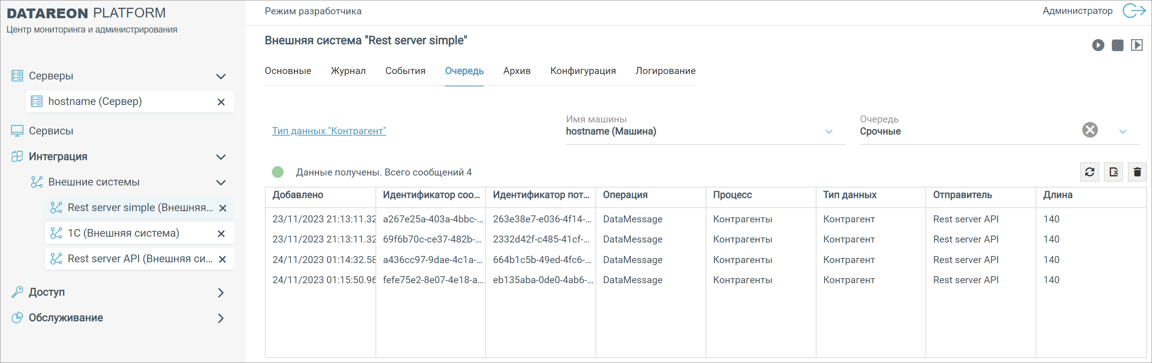1152x363 pixels.
Task: Open the Очередь dropdown arrow
Action: click(1123, 132)
